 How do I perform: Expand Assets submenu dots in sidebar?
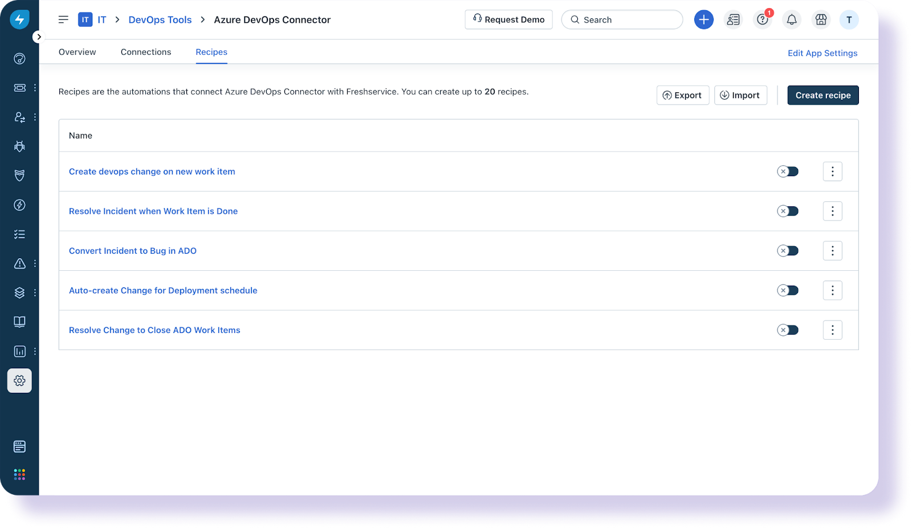(x=35, y=293)
